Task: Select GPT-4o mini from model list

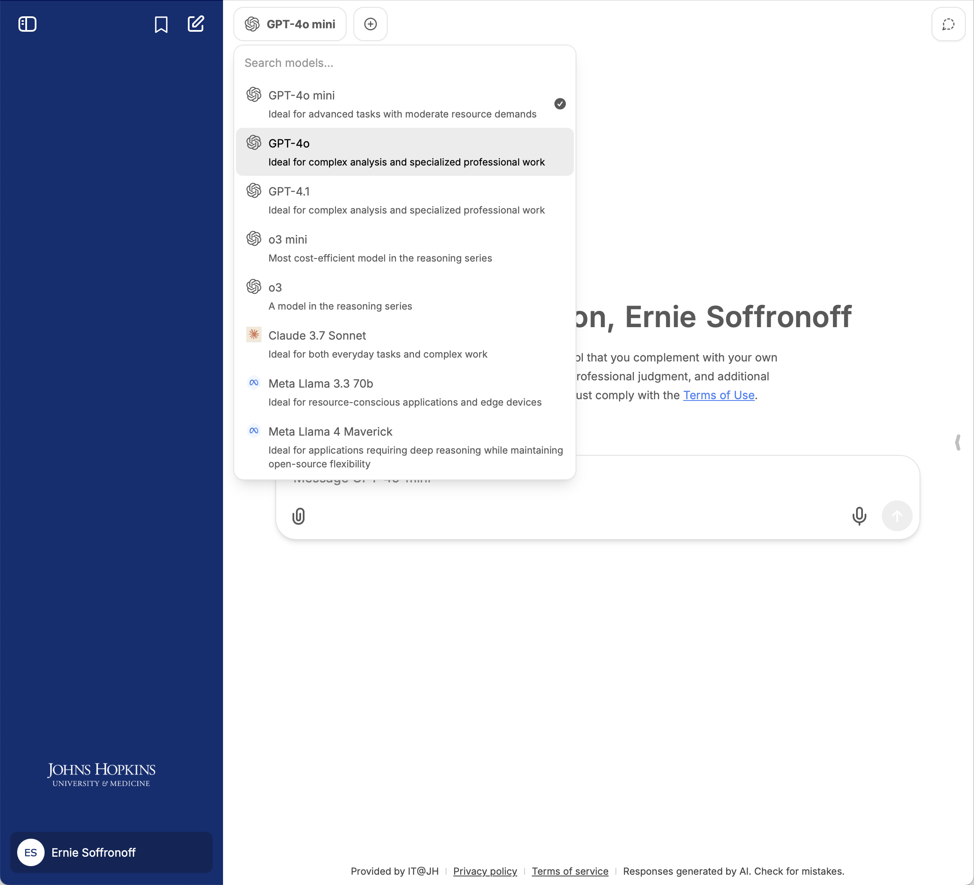Action: (x=405, y=104)
